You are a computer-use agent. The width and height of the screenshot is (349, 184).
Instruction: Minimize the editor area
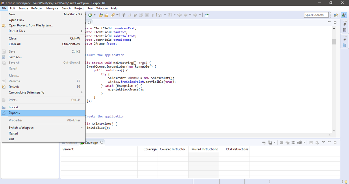(x=329, y=22)
